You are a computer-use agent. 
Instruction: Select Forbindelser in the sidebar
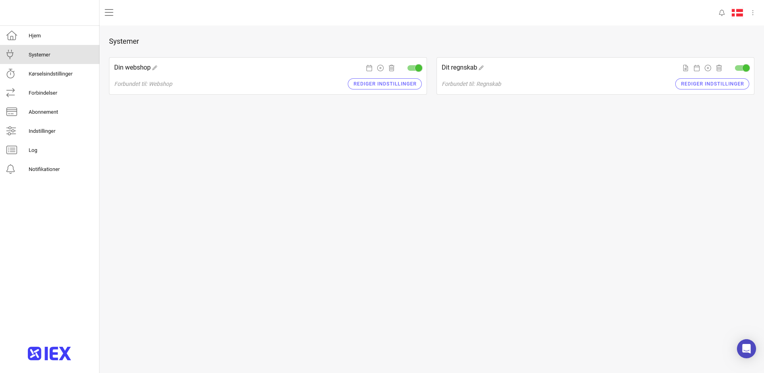[x=43, y=93]
